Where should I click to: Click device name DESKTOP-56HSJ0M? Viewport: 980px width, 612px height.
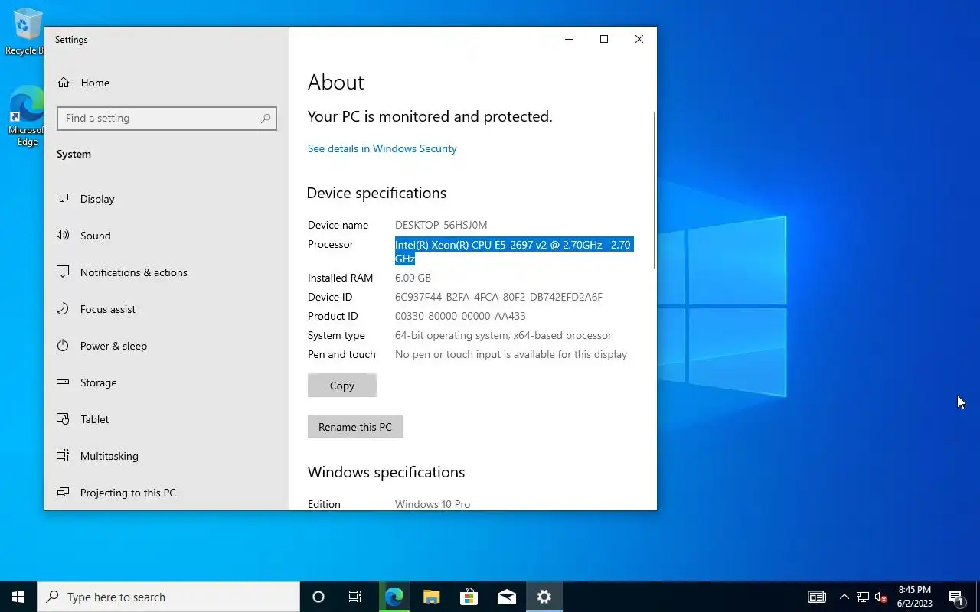click(x=441, y=225)
